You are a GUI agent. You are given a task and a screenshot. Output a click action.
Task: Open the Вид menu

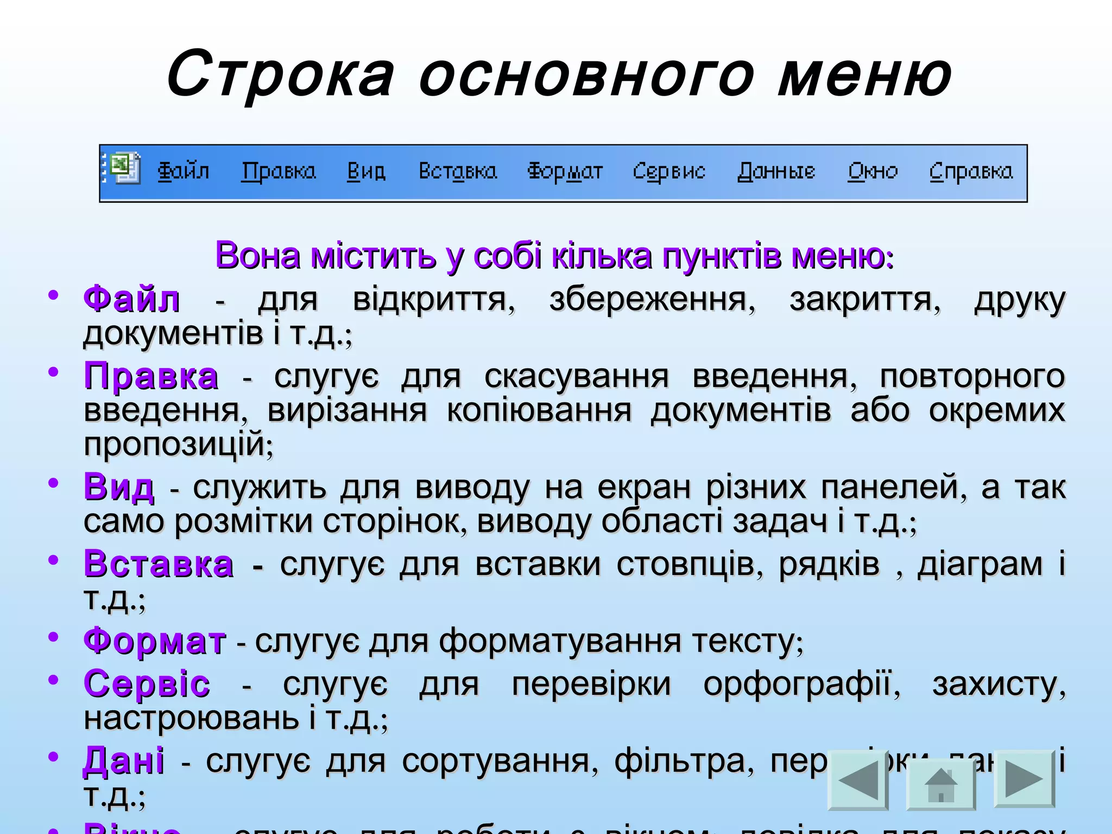367,172
